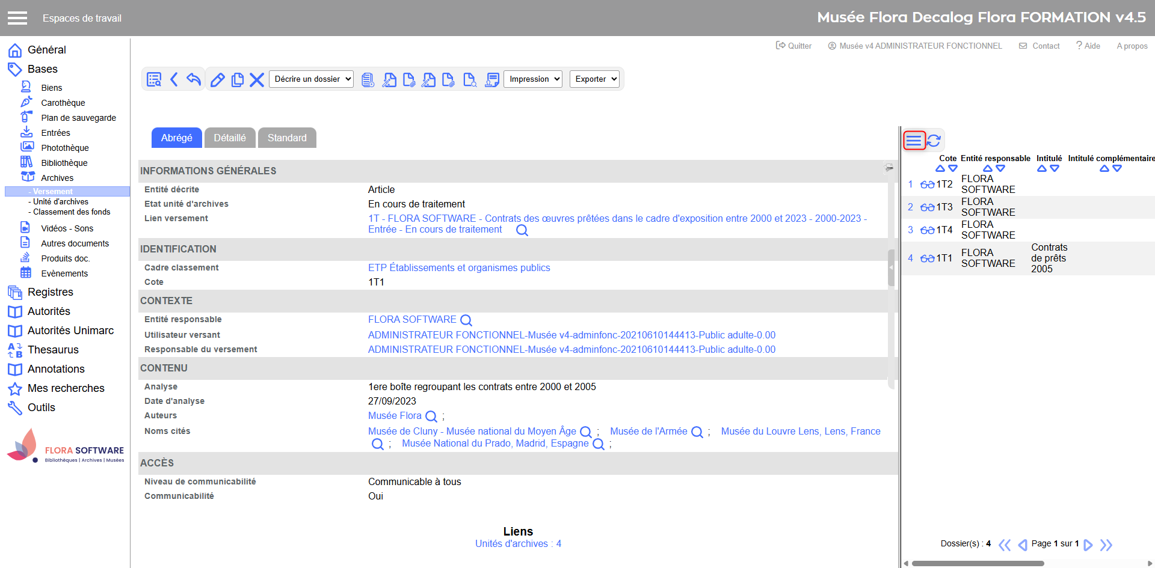This screenshot has width=1155, height=568.
Task: Click the pencil edit icon in toolbar
Action: click(x=217, y=79)
